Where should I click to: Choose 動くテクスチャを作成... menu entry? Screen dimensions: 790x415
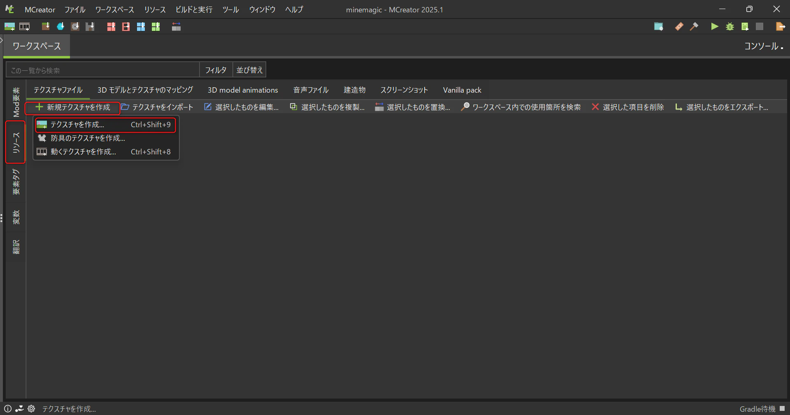coord(106,152)
